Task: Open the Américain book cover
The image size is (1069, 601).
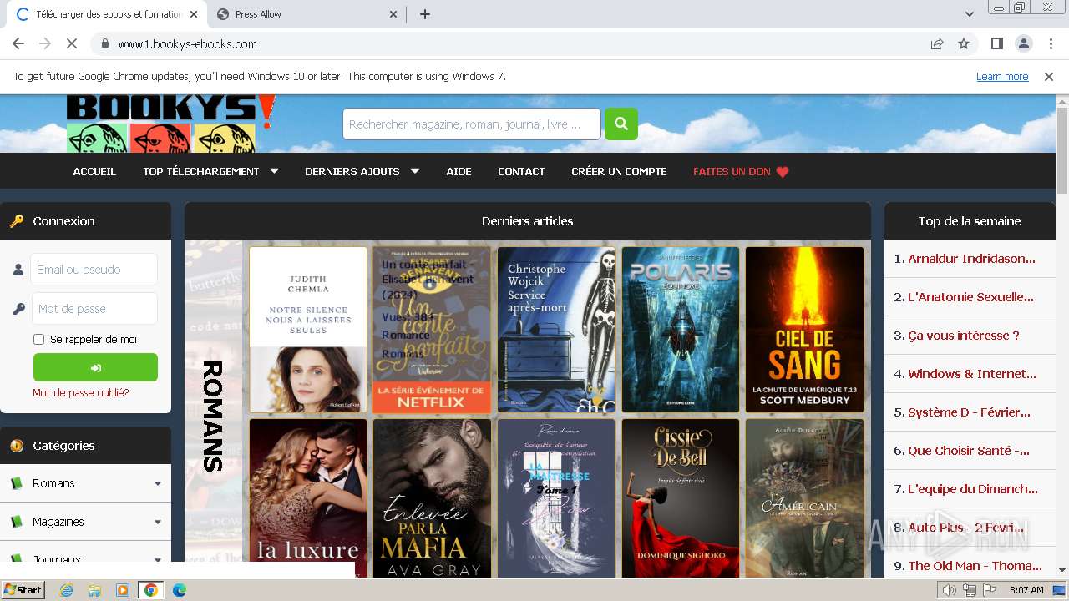Action: pyautogui.click(x=804, y=498)
